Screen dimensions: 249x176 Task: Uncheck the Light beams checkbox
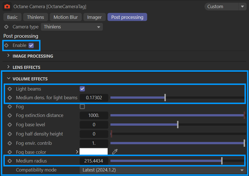pyautogui.click(x=82, y=89)
